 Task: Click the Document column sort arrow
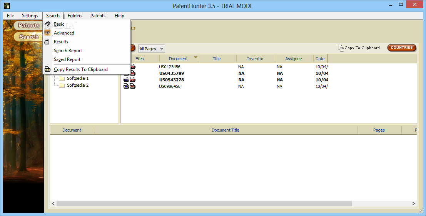(195, 58)
